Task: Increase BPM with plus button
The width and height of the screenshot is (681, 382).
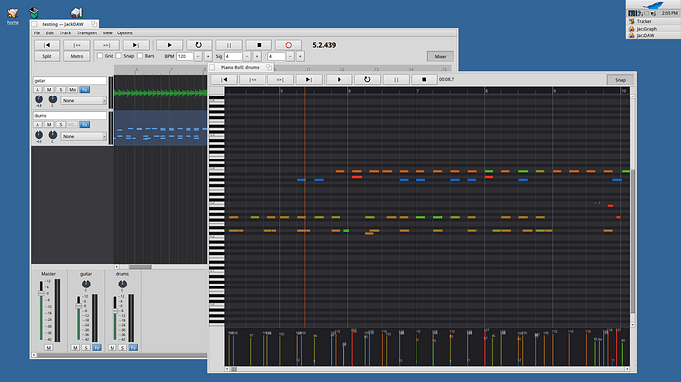Action: tap(208, 56)
